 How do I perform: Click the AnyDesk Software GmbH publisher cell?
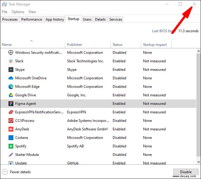pos(87,129)
